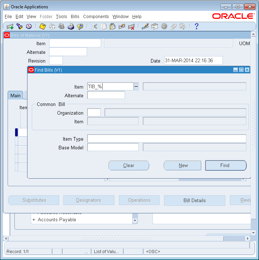Click the Switch Responsibilities hat icon

61,26
